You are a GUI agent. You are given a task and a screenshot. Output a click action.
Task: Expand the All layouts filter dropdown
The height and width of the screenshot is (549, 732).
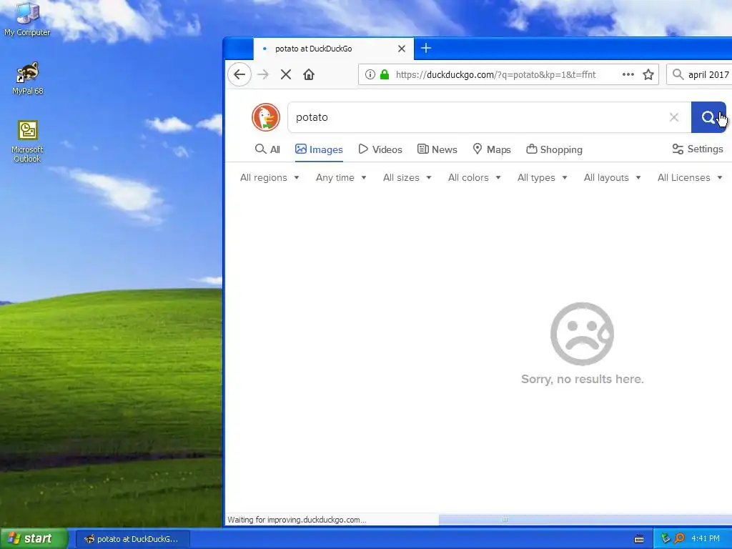612,177
